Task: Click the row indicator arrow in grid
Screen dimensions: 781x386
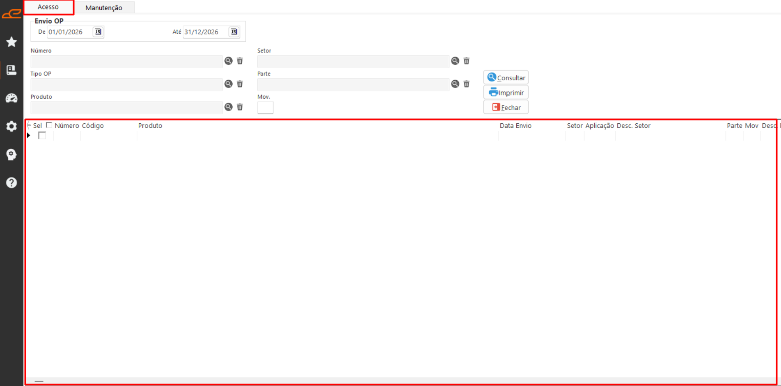Action: 29,135
